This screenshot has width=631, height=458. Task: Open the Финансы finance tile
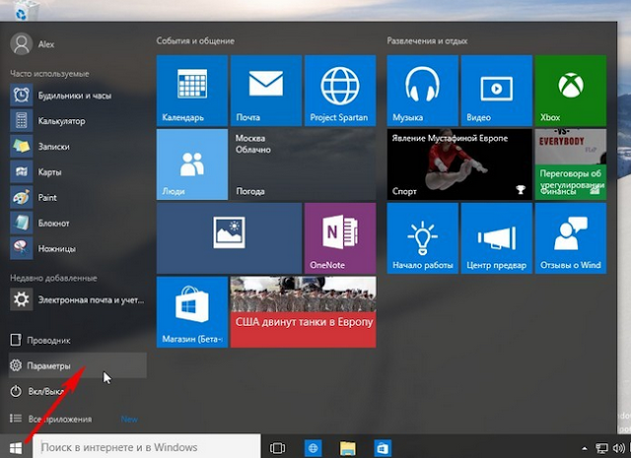tap(571, 164)
